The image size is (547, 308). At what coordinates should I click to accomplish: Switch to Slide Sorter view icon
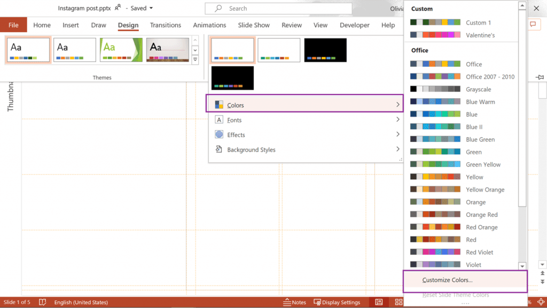(398, 302)
